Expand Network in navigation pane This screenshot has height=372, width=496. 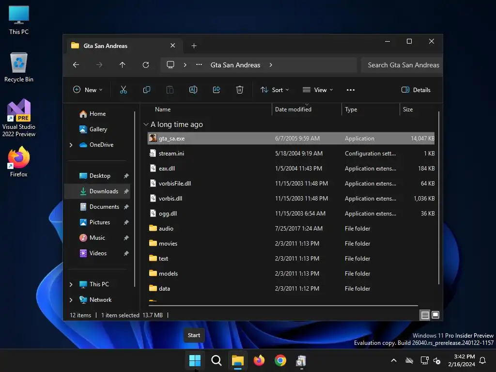(71, 300)
